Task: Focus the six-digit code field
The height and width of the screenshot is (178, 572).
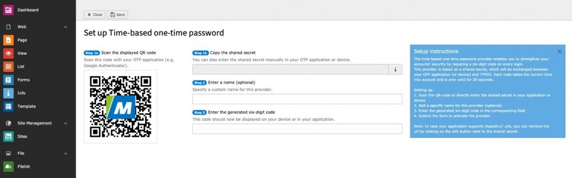Action: coord(297,129)
